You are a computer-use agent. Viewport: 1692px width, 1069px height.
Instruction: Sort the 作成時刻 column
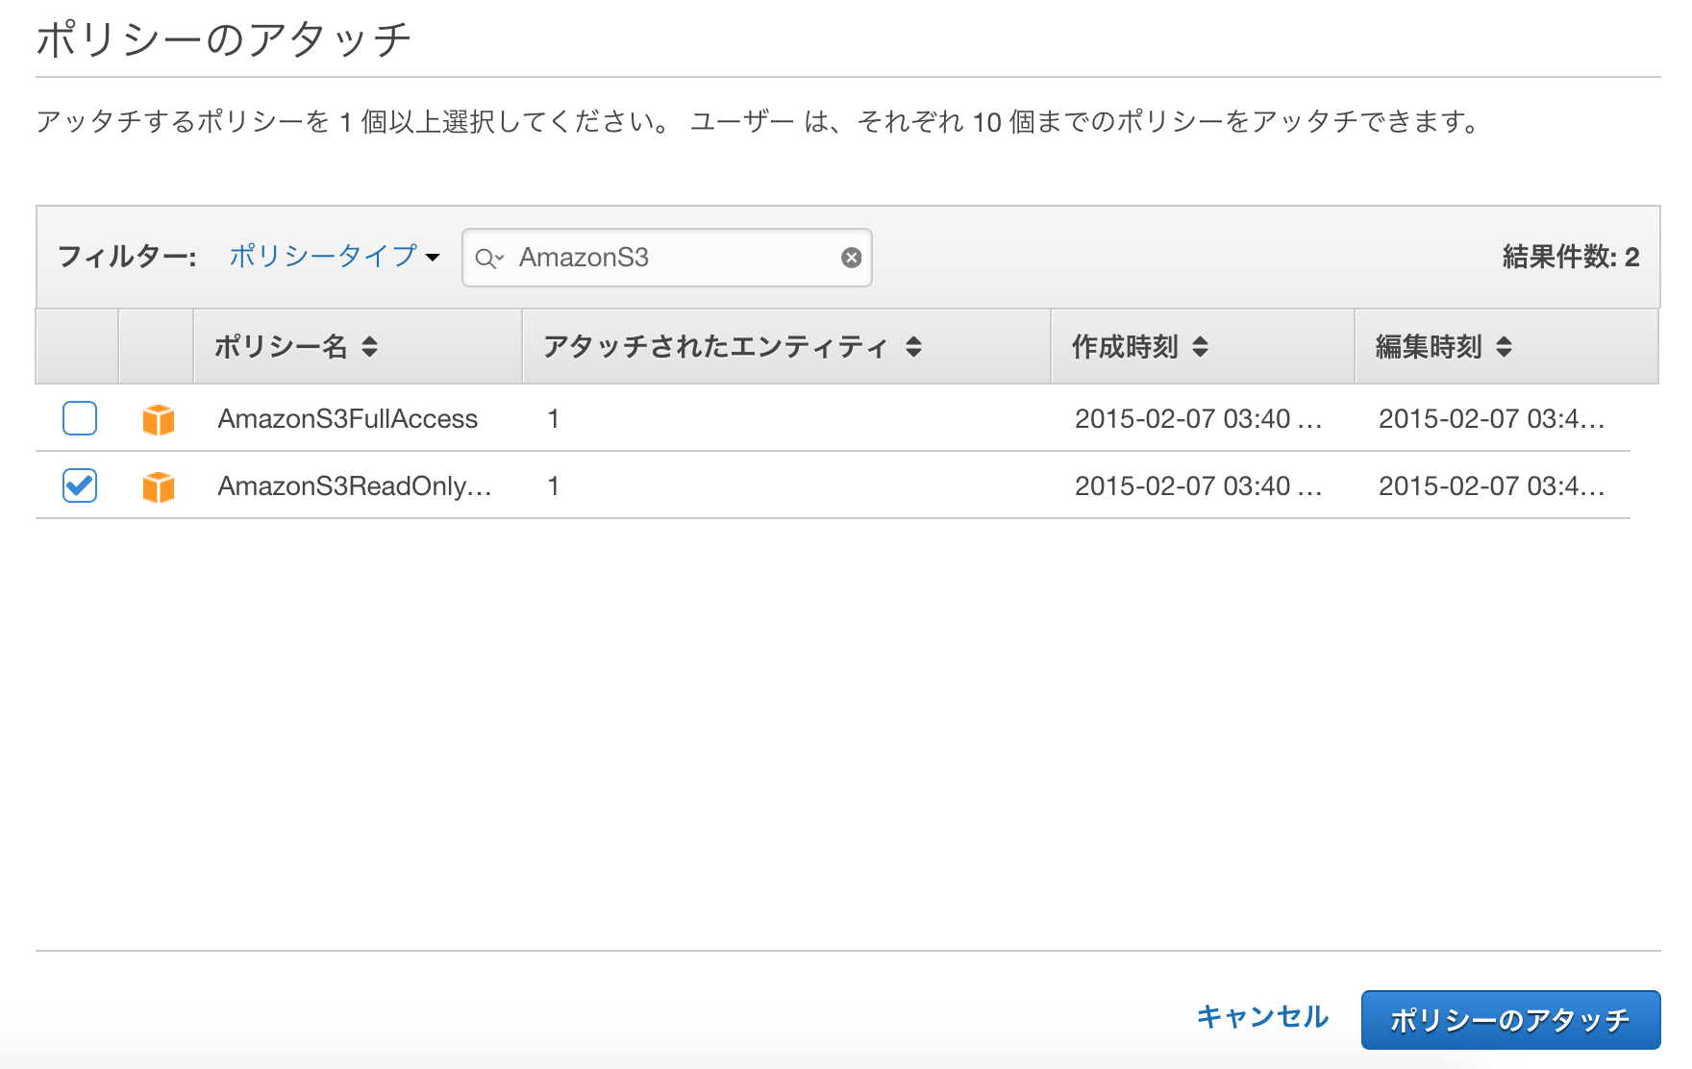1201,347
